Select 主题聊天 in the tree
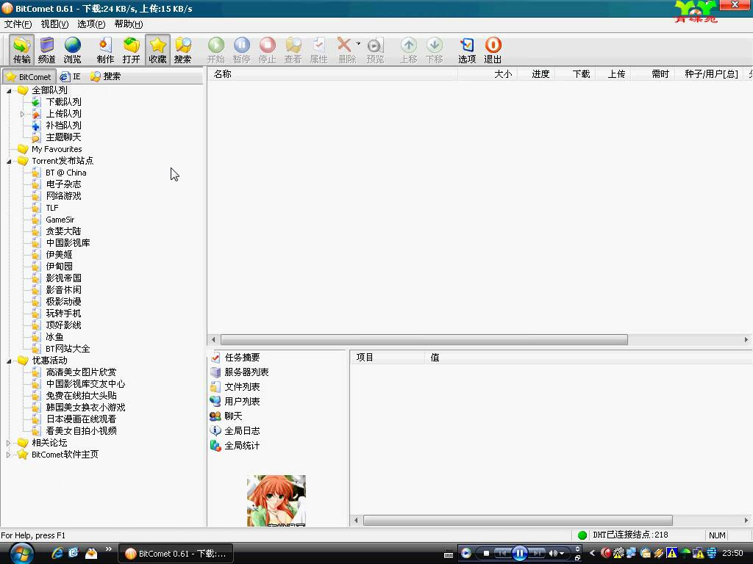The image size is (753, 564). (x=63, y=137)
